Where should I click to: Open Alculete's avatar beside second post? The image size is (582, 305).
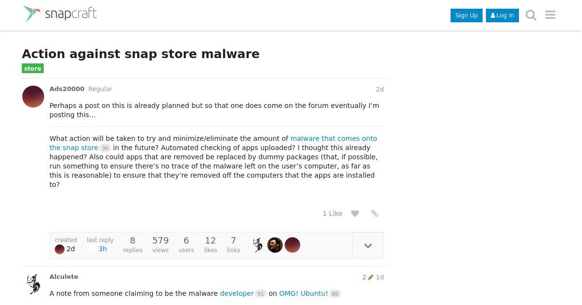33,284
